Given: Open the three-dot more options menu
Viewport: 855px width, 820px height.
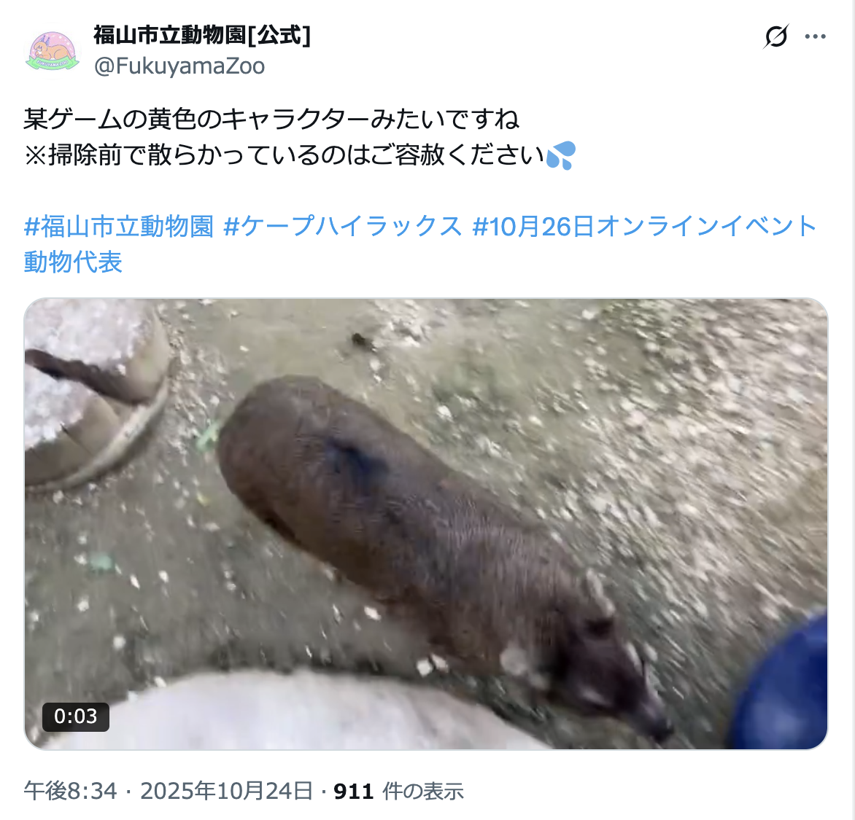Looking at the screenshot, I should coord(815,36).
